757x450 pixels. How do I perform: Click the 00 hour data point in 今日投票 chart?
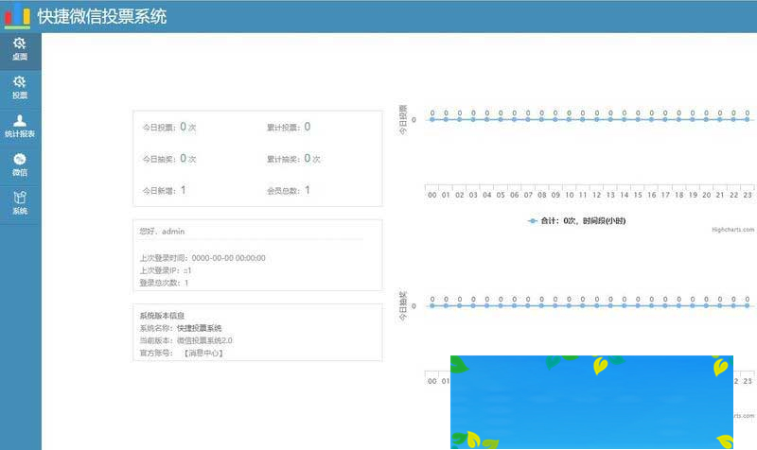click(432, 120)
